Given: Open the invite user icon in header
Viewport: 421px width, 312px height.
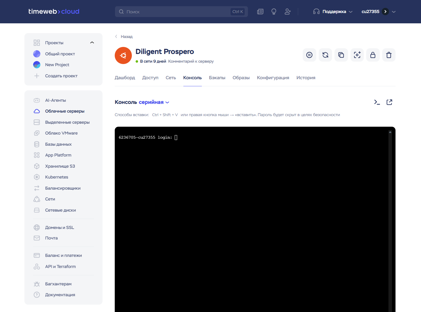Looking at the screenshot, I should coord(288,12).
